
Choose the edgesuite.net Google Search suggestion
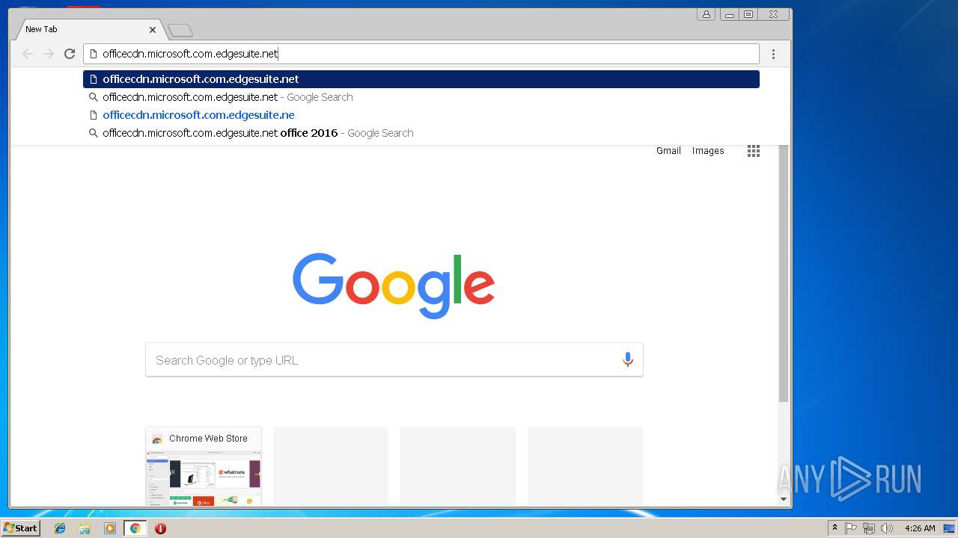[421, 97]
